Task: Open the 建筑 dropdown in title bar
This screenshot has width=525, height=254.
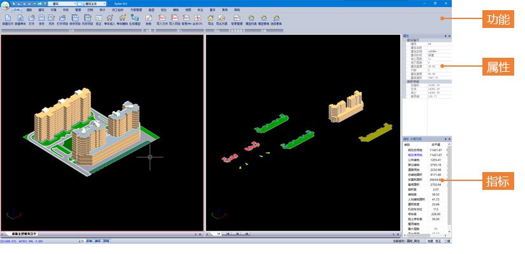Action: point(62,4)
